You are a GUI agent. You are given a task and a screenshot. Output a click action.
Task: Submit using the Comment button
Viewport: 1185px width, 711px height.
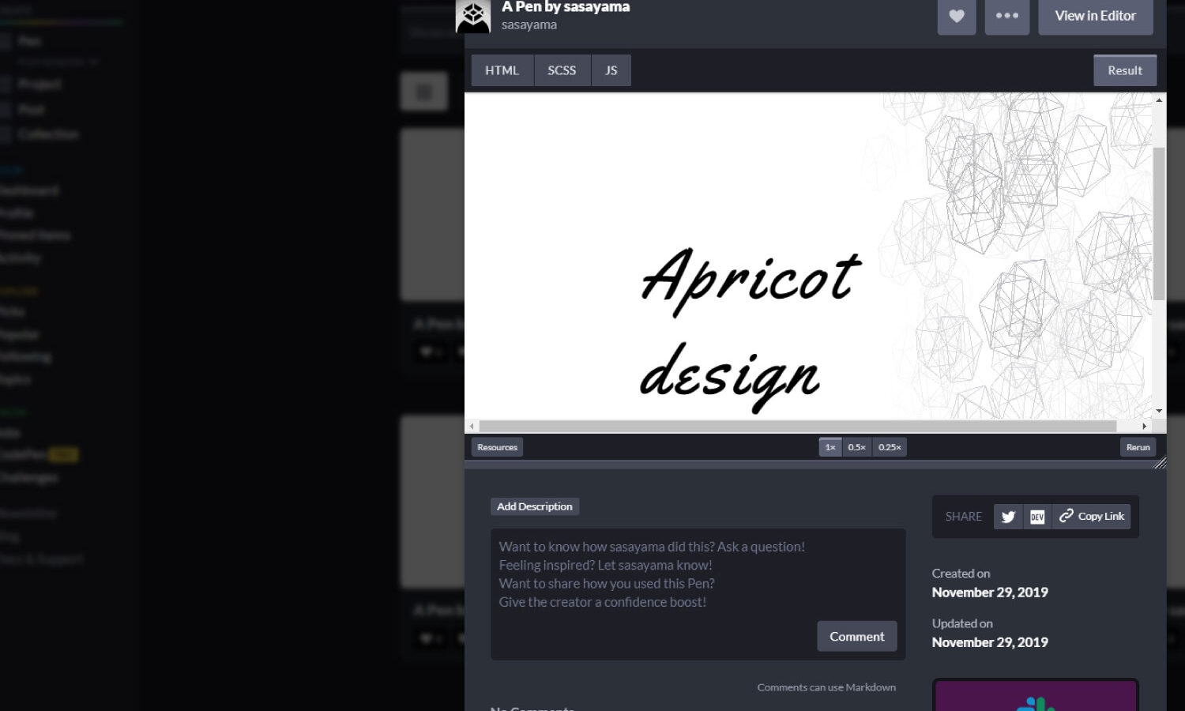[857, 636]
